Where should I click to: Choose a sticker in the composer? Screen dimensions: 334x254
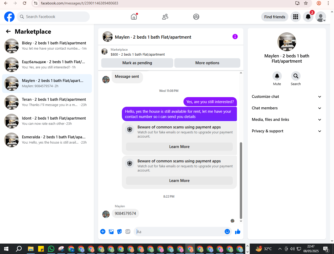[x=120, y=232]
